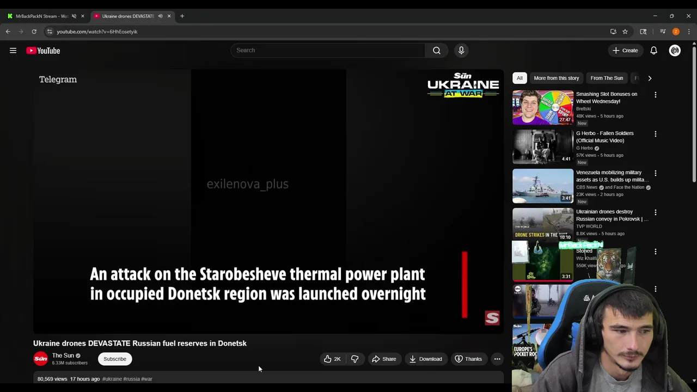The image size is (697, 392).
Task: Open Brettski channel name
Action: coord(583,109)
